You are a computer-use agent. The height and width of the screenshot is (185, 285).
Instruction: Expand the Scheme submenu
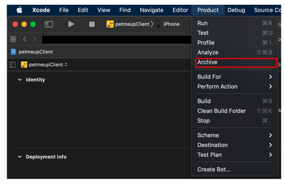coord(235,135)
